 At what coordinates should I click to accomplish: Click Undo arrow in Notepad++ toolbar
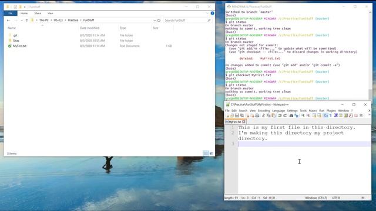(280, 115)
